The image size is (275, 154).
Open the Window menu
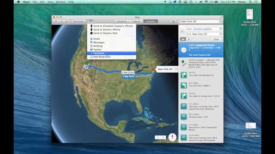61,2
